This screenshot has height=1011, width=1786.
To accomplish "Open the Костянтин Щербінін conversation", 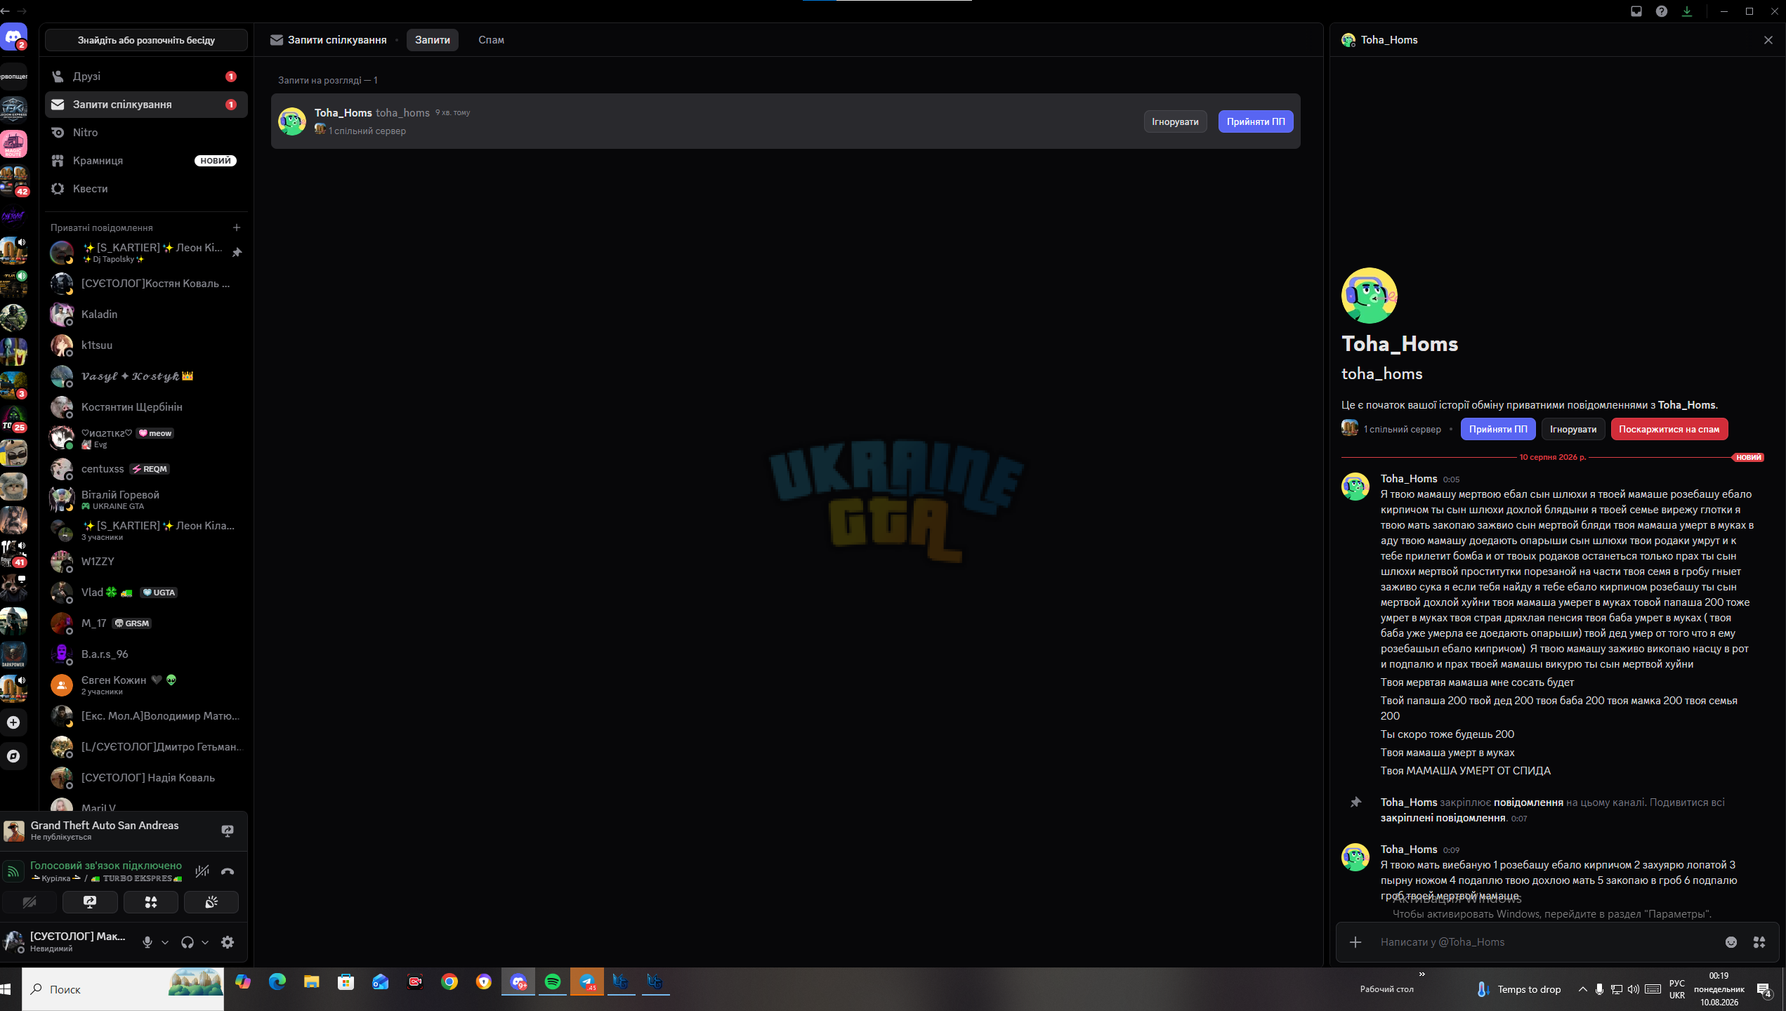I will point(146,407).
